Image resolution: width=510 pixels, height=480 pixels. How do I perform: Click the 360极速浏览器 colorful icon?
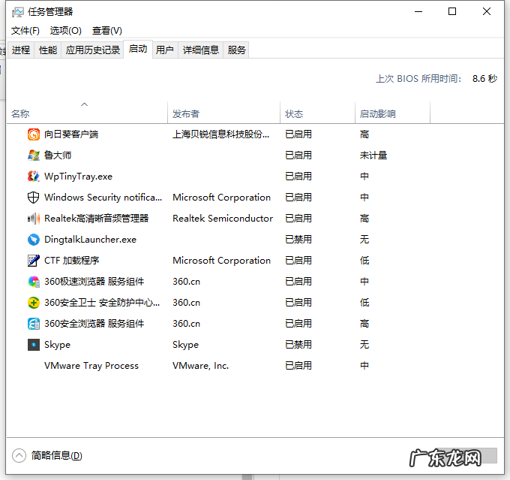point(34,282)
